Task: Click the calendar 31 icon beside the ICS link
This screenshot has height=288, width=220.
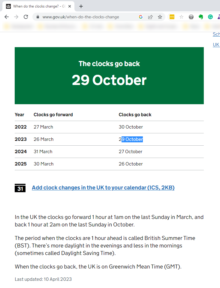Action: (x=20, y=188)
